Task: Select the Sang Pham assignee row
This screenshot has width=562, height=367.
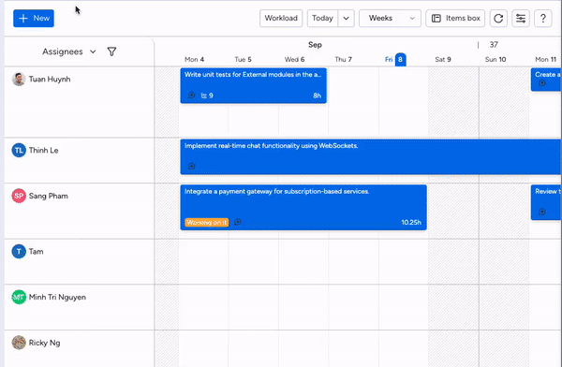Action: tap(80, 211)
